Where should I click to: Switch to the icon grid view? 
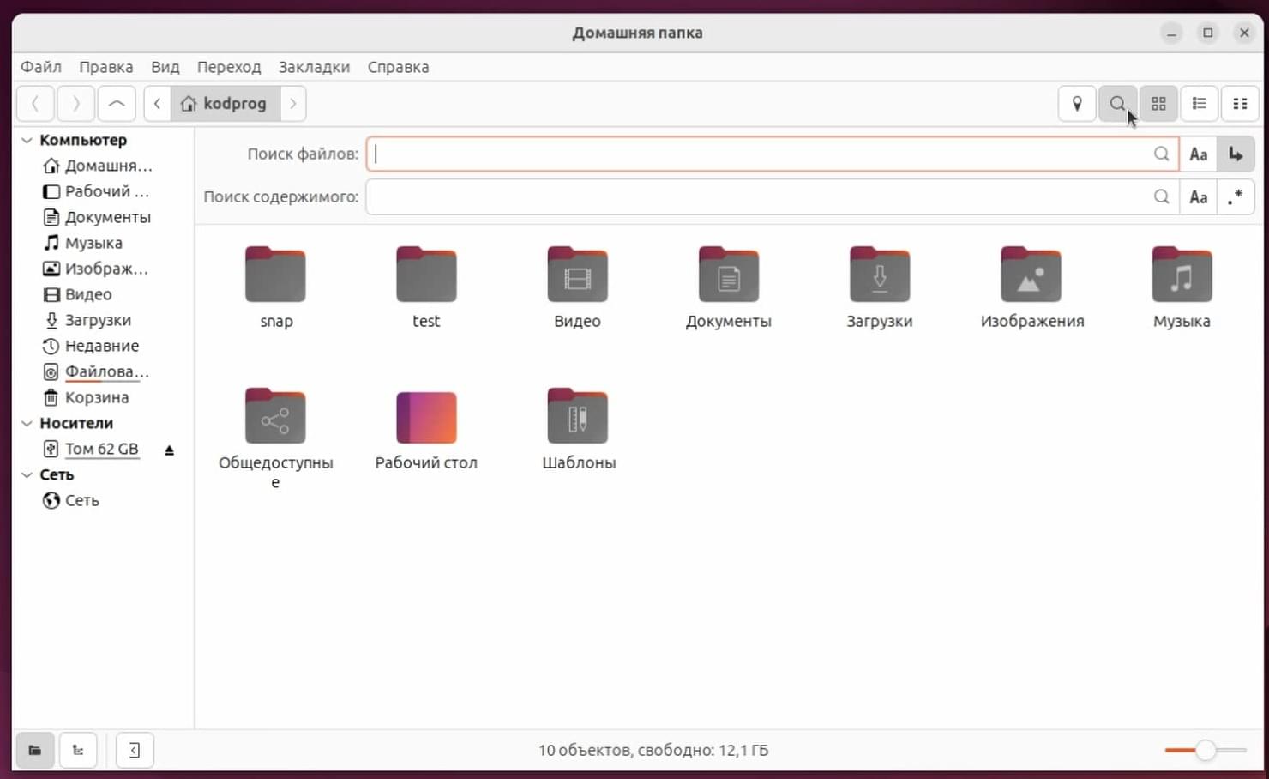(1158, 104)
